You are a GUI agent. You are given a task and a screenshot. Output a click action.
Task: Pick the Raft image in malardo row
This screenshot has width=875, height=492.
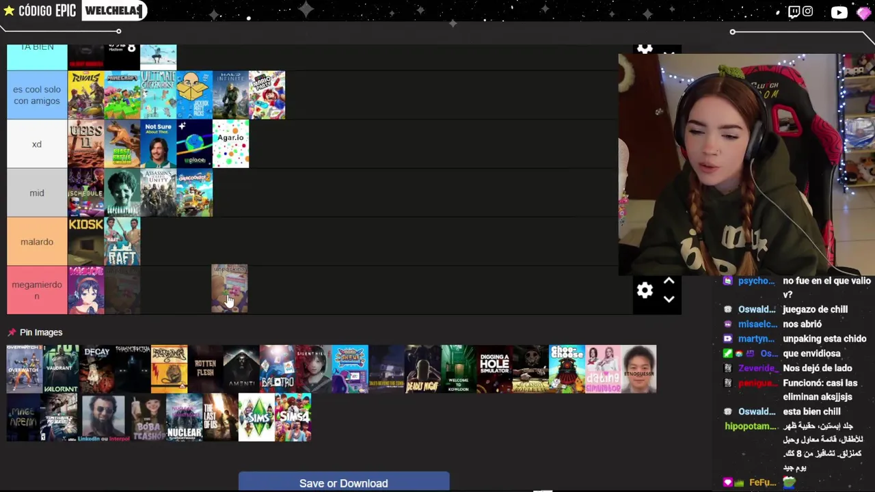pyautogui.click(x=122, y=242)
